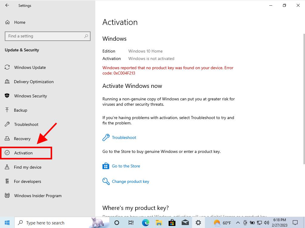Viewport: 305px width, 228px height.
Task: Open Microsoft Store taskbar icon
Action: [172, 223]
